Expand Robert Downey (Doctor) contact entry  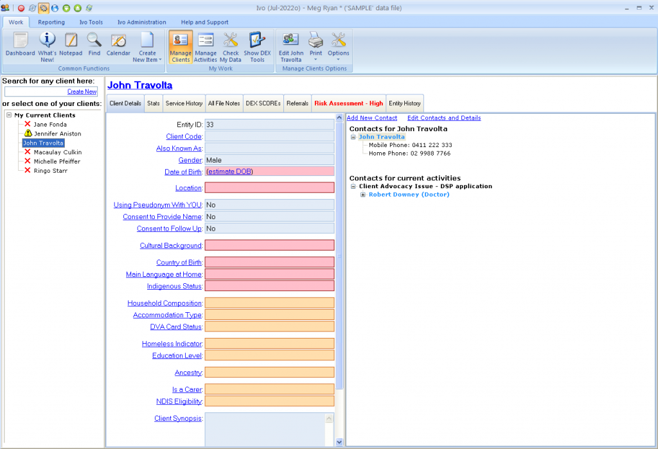coord(363,195)
